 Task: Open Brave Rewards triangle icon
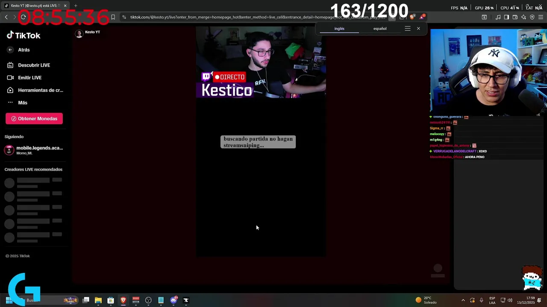point(422,17)
